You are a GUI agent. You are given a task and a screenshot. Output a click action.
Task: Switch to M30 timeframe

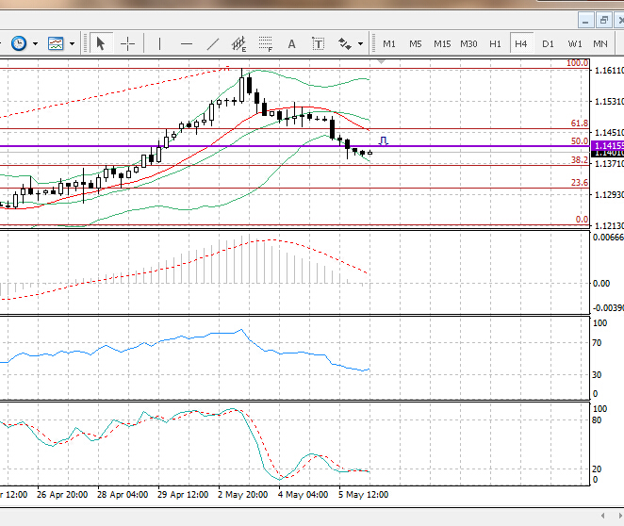(468, 43)
